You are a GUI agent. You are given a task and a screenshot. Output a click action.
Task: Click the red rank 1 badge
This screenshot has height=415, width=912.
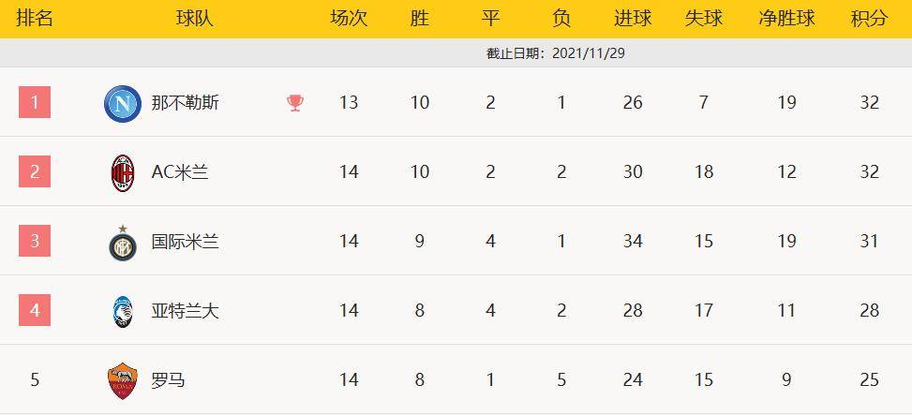tap(35, 102)
